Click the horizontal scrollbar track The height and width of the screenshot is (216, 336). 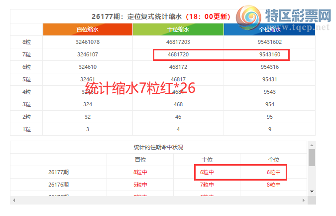159,201
